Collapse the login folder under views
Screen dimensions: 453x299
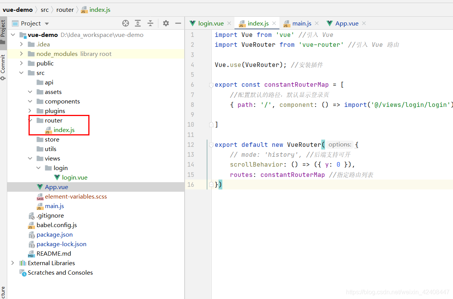tap(39, 168)
